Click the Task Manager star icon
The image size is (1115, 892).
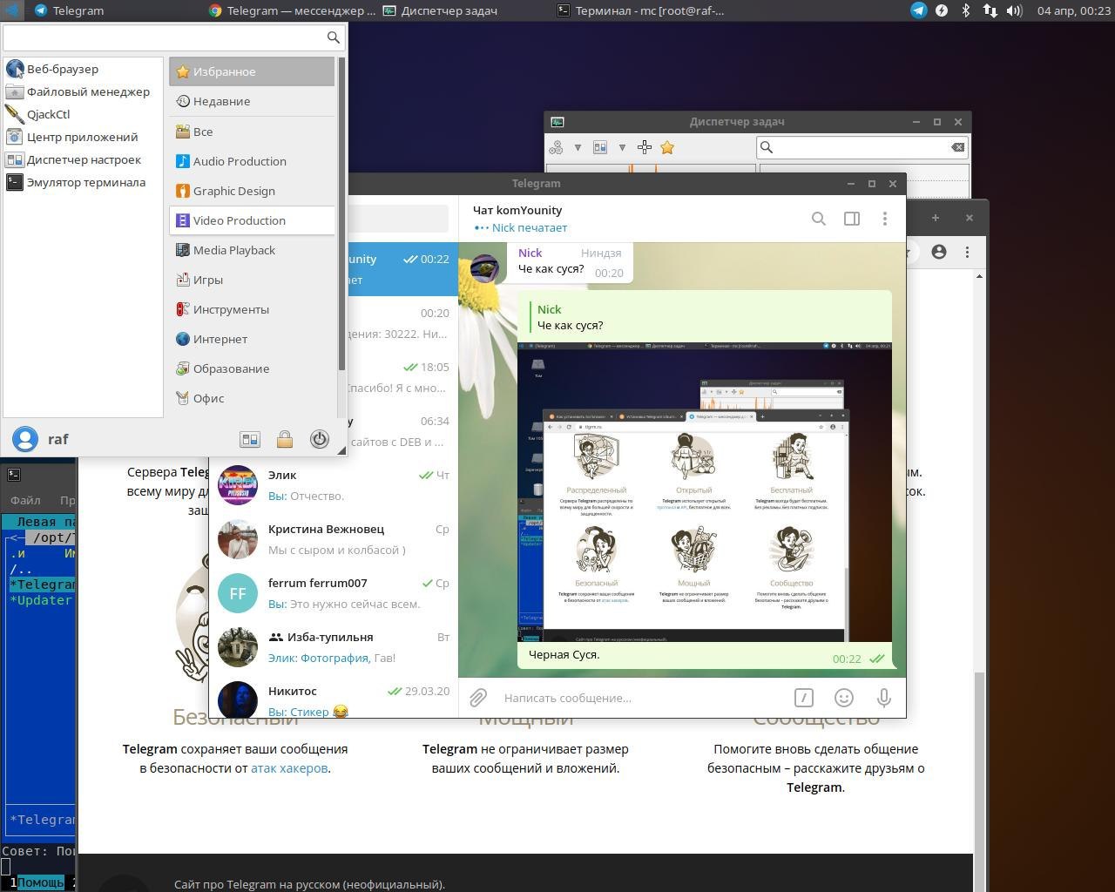(667, 147)
